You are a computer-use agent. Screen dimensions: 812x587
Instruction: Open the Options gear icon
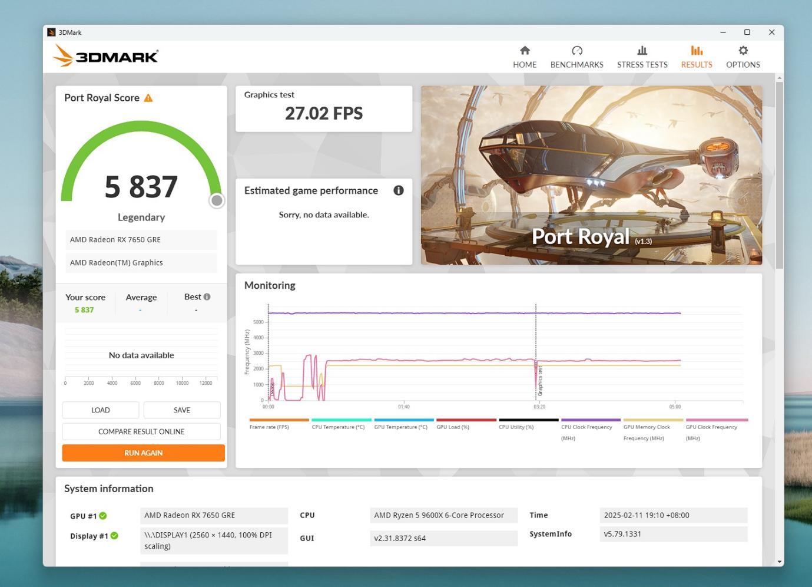[743, 51]
